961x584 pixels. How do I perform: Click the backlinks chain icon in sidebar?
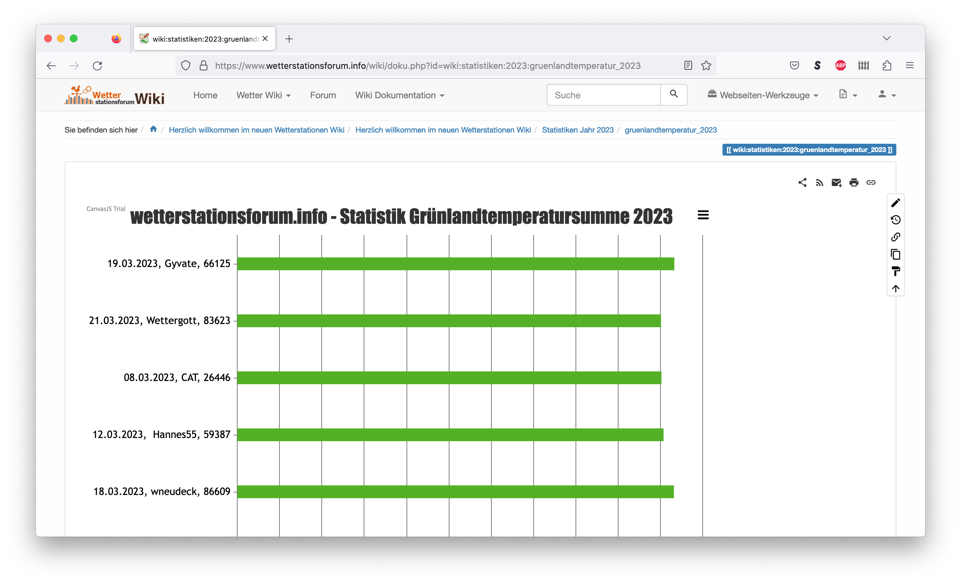click(895, 237)
